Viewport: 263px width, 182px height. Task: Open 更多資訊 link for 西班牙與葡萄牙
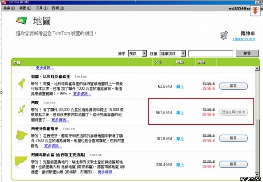click(53, 146)
